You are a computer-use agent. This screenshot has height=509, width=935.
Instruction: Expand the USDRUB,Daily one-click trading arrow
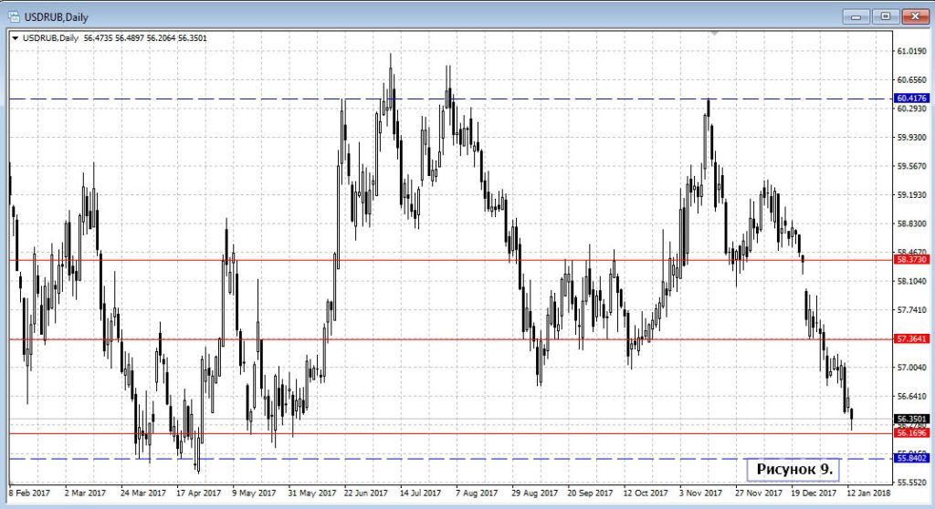coord(15,37)
